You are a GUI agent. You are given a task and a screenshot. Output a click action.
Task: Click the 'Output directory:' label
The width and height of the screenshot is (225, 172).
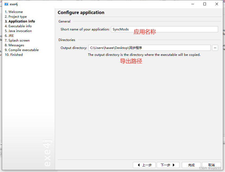74,48
